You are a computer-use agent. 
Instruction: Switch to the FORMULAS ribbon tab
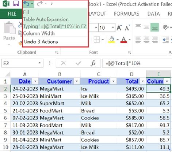point(127,14)
